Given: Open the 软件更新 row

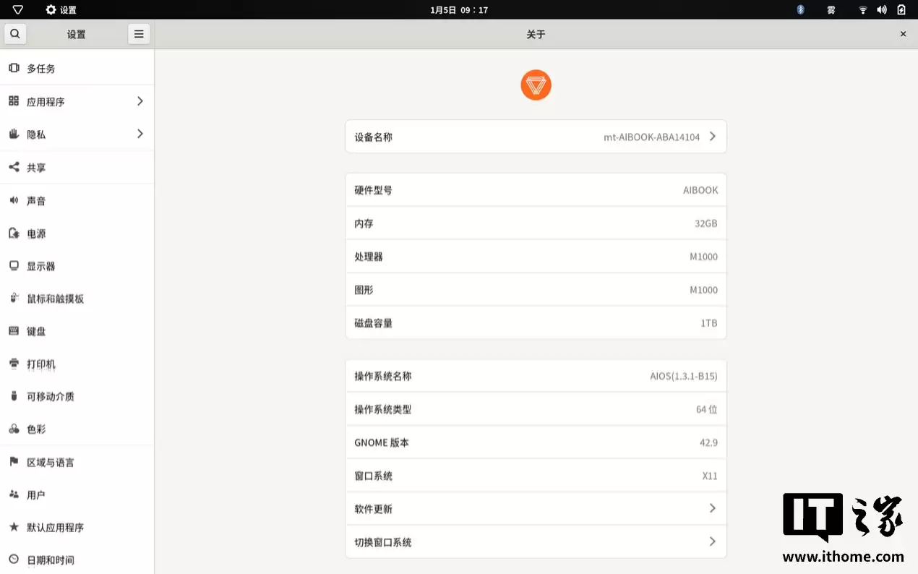Looking at the screenshot, I should [536, 509].
